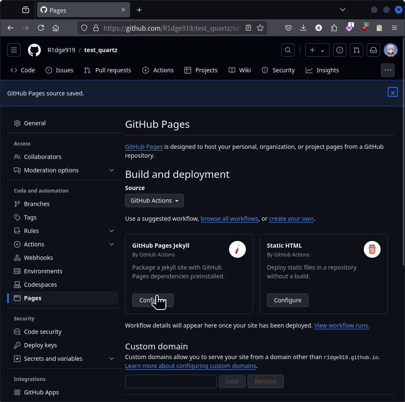Image resolution: width=405 pixels, height=402 pixels.
Task: Click the test_quartz repository name
Action: tap(101, 50)
